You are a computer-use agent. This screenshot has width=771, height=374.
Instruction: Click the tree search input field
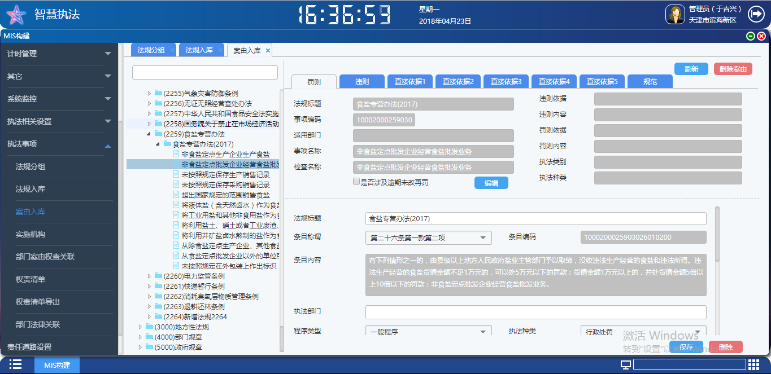(x=204, y=73)
